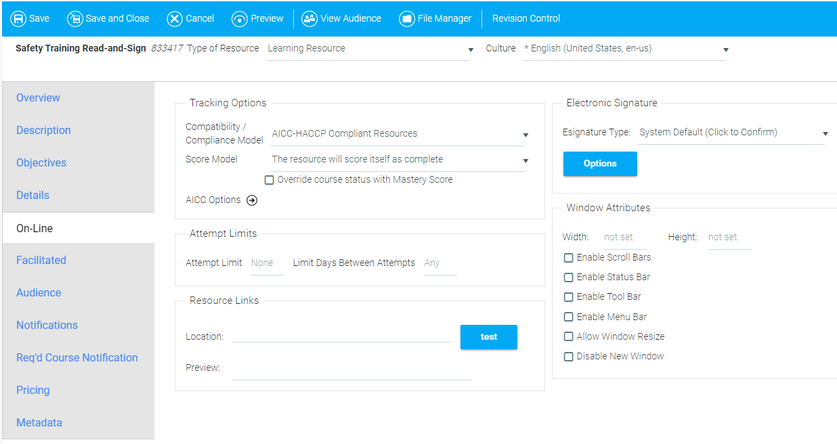Open the Type of Resource dropdown

368,49
